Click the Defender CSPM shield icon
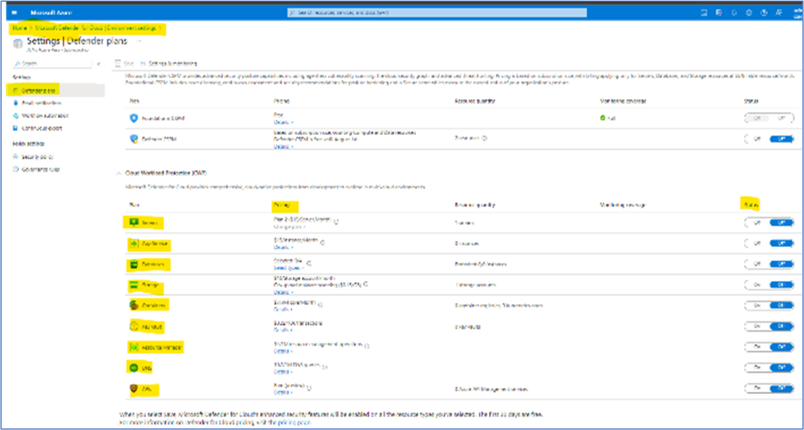 [x=134, y=138]
